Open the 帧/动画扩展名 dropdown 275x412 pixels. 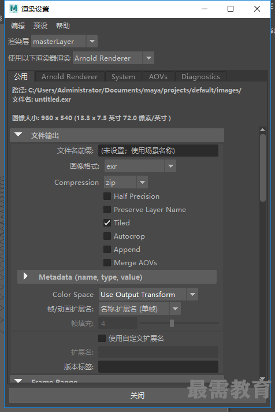[139, 309]
